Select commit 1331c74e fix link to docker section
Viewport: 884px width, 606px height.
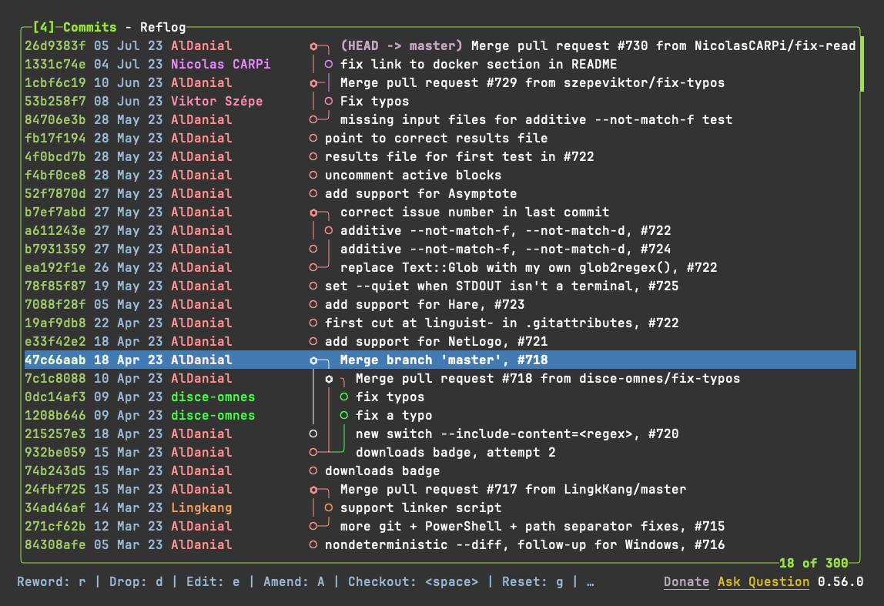tap(440, 64)
